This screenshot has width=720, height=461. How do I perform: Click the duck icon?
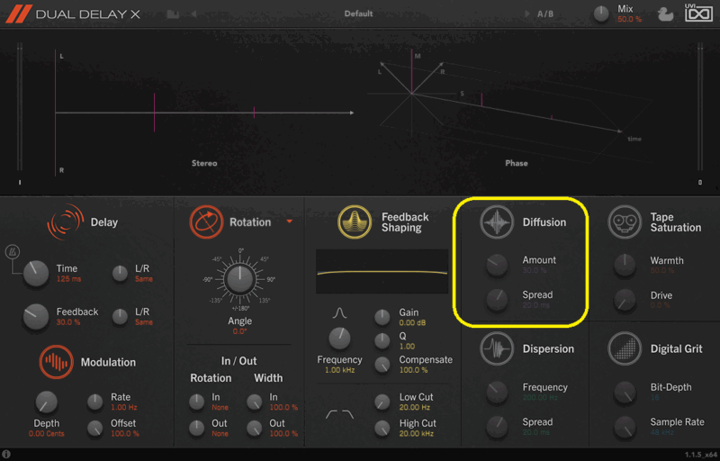[x=665, y=14]
